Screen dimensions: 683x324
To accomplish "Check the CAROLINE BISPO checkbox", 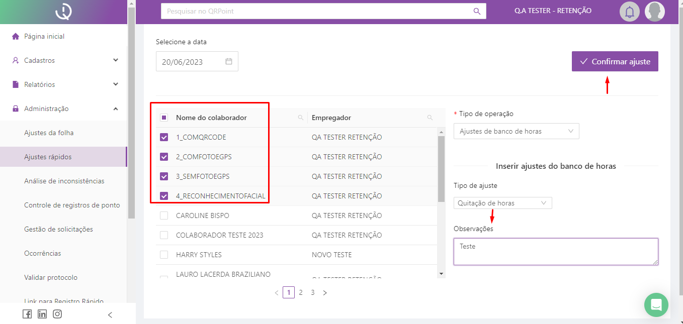I will (164, 215).
